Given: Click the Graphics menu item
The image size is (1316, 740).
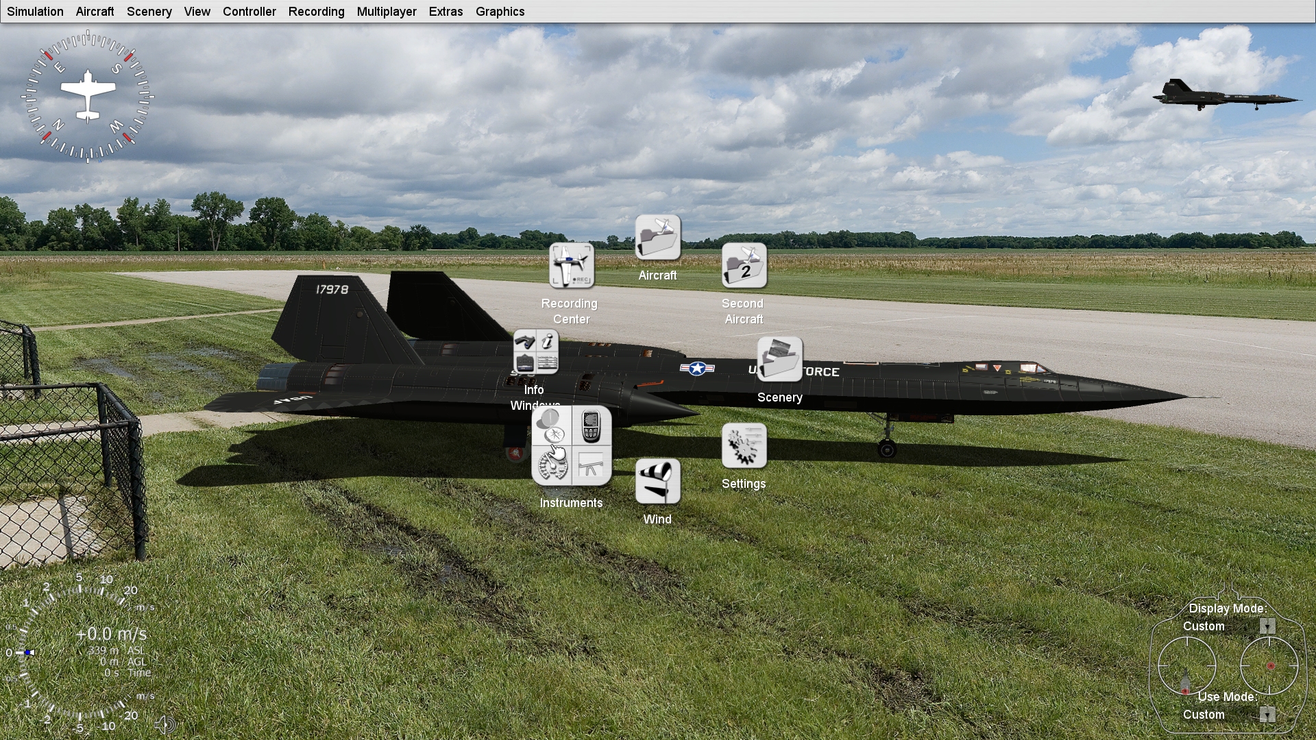Looking at the screenshot, I should click(500, 11).
